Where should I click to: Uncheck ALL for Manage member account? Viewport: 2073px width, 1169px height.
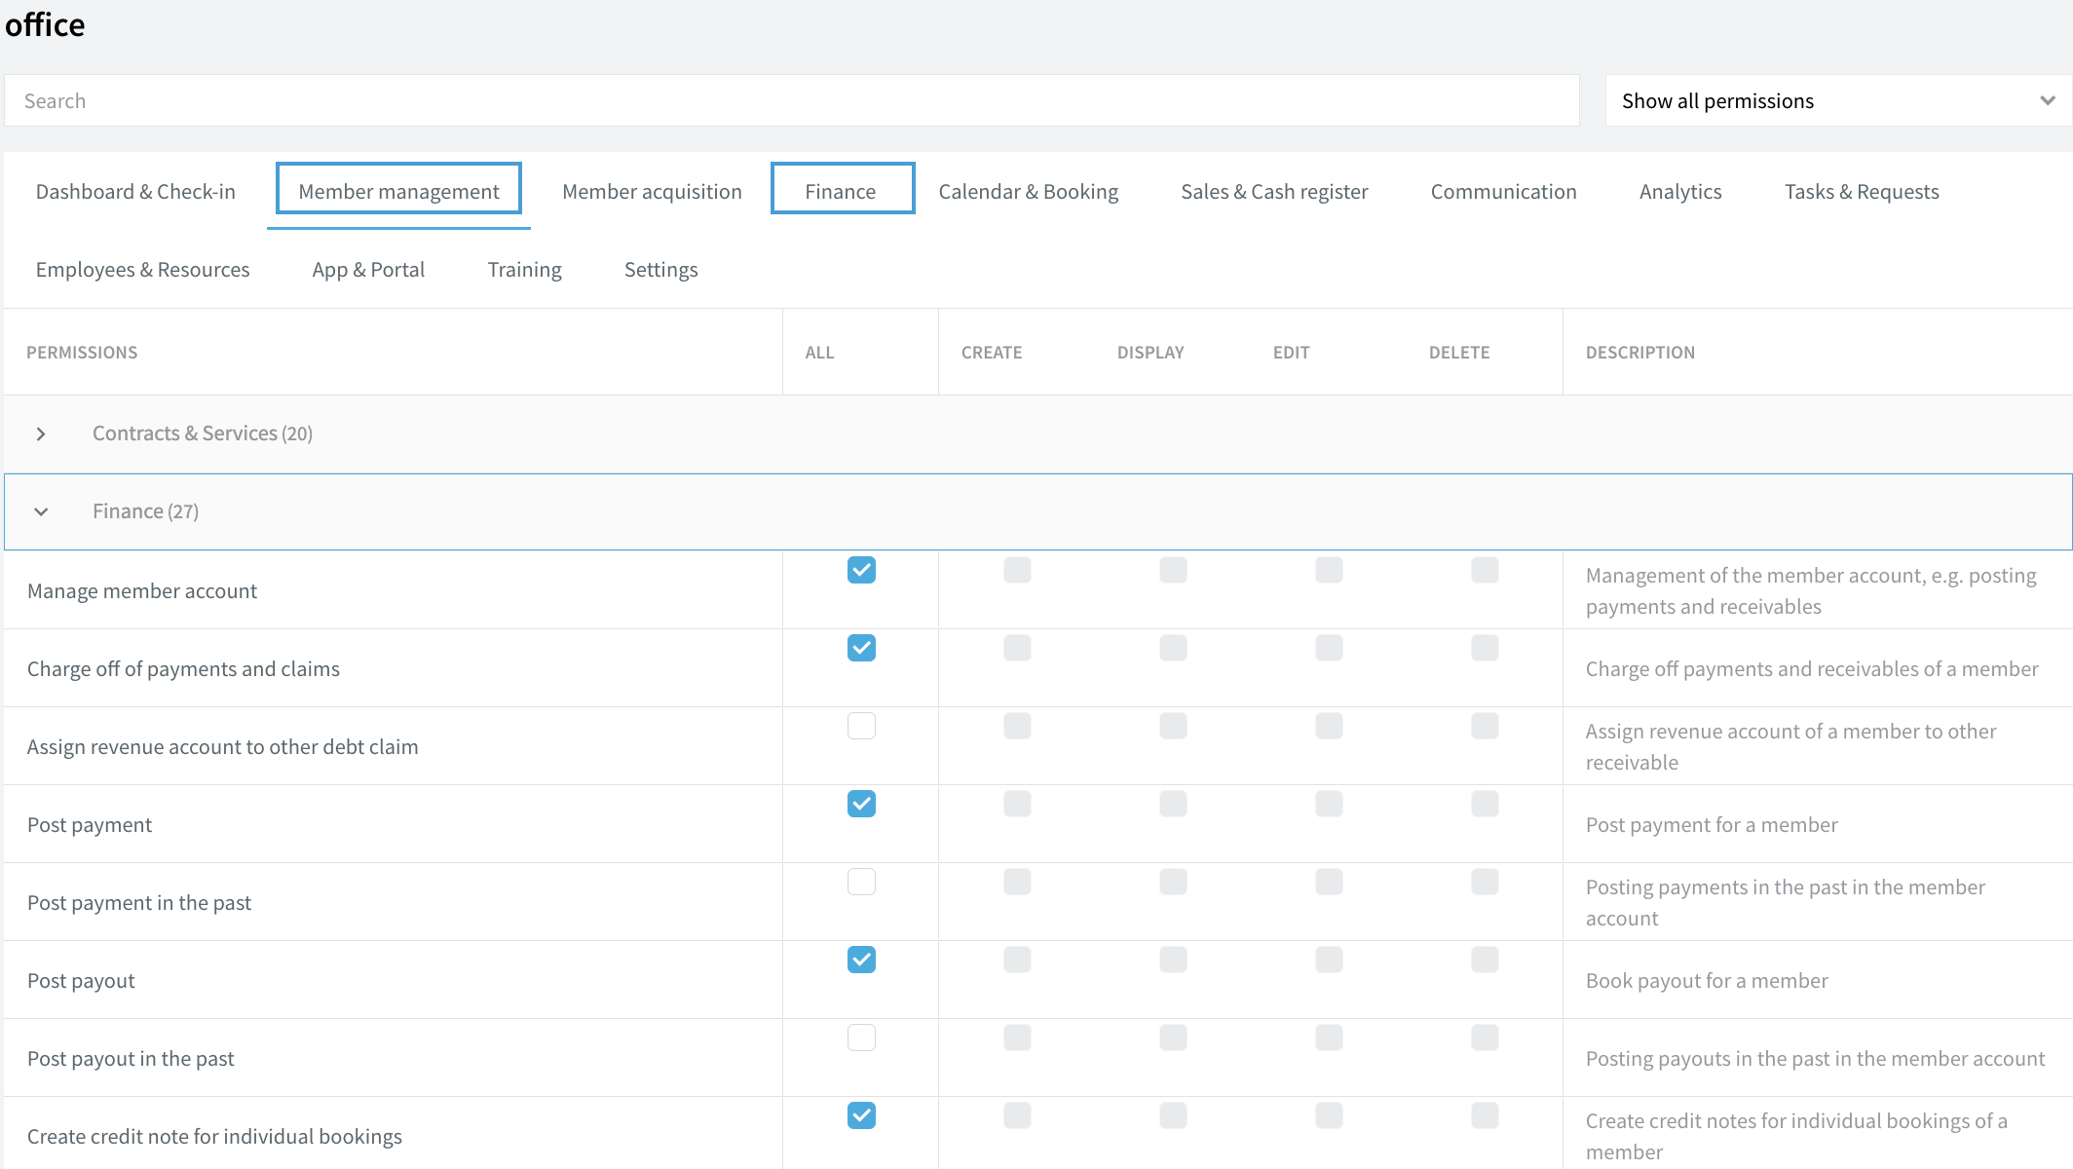tap(861, 570)
